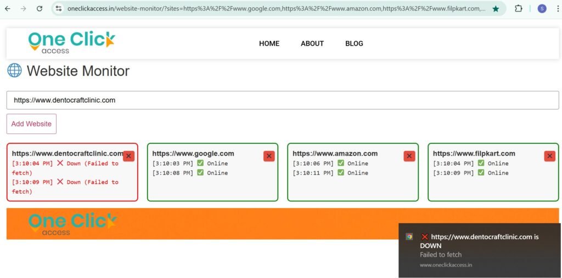This screenshot has width=562, height=278.
Task: Click www.oneclickaccess.in in the notification
Action: tap(446, 265)
